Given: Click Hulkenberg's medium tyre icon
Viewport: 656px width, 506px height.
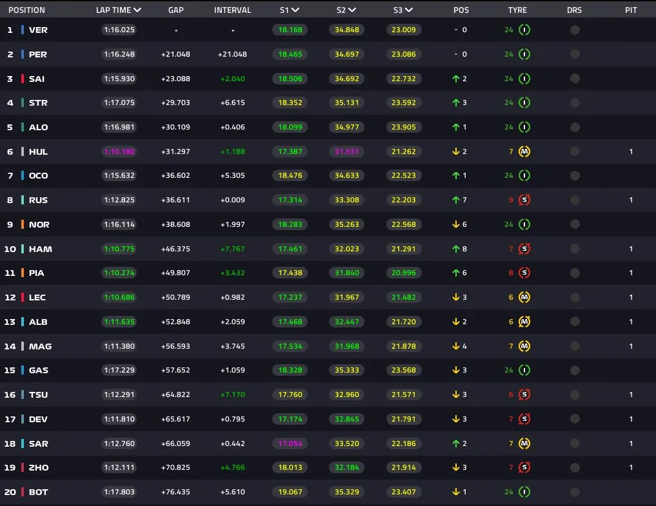Looking at the screenshot, I should (525, 151).
